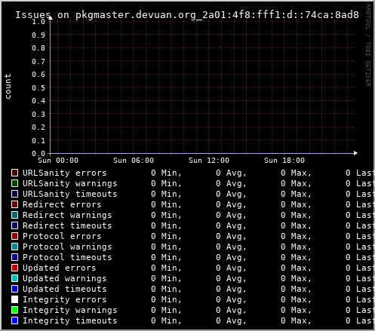Click the Sun 18:00 time axis label
375x331 pixels.
tap(284, 161)
